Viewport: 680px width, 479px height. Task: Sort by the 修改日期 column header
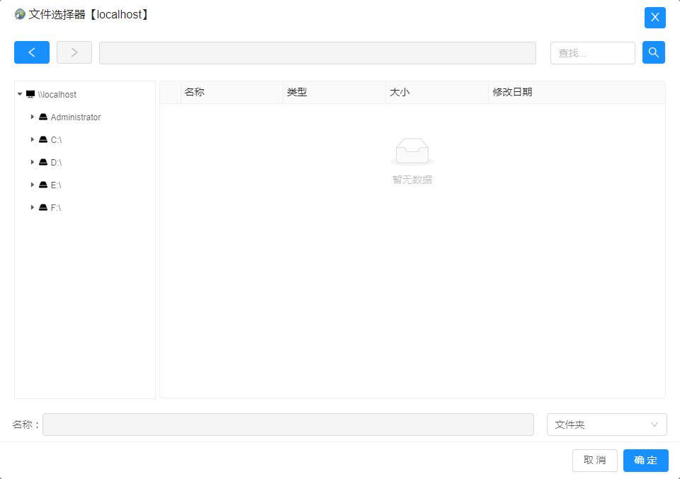click(512, 93)
